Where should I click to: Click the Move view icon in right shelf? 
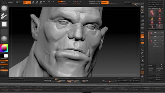click(x=142, y=53)
